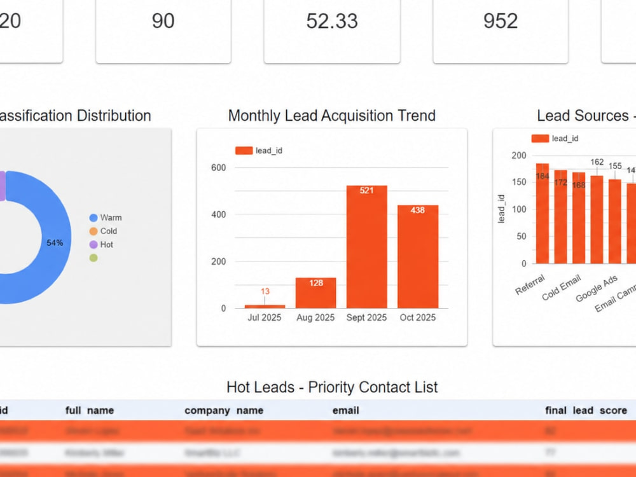Click Hot Leads - Priority Contact List title
Image resolution: width=636 pixels, height=477 pixels.
click(x=332, y=387)
